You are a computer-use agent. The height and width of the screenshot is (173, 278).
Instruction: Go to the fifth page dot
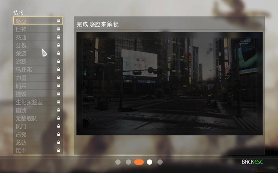tap(160, 162)
